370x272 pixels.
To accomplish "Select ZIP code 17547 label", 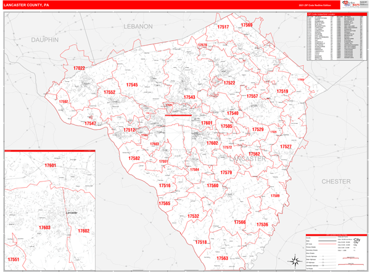I will 90,124.
